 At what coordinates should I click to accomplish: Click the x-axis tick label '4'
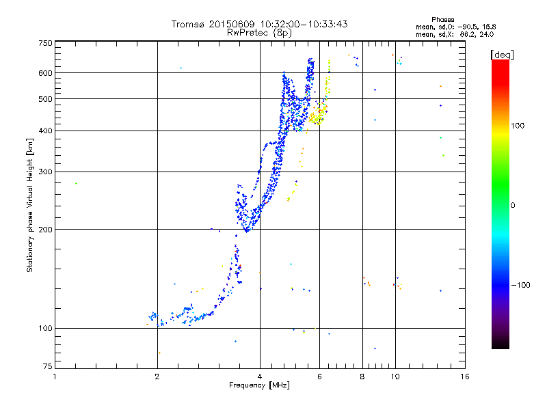[260, 377]
